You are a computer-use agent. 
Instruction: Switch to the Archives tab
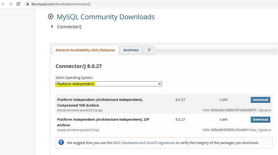pos(131,50)
